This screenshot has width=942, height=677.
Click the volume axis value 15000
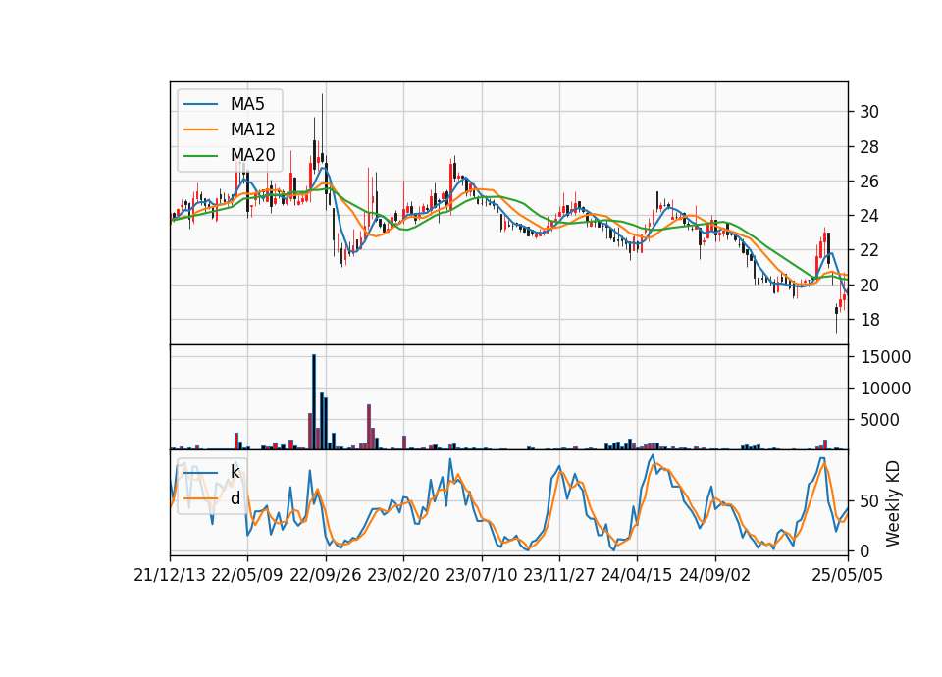885,357
